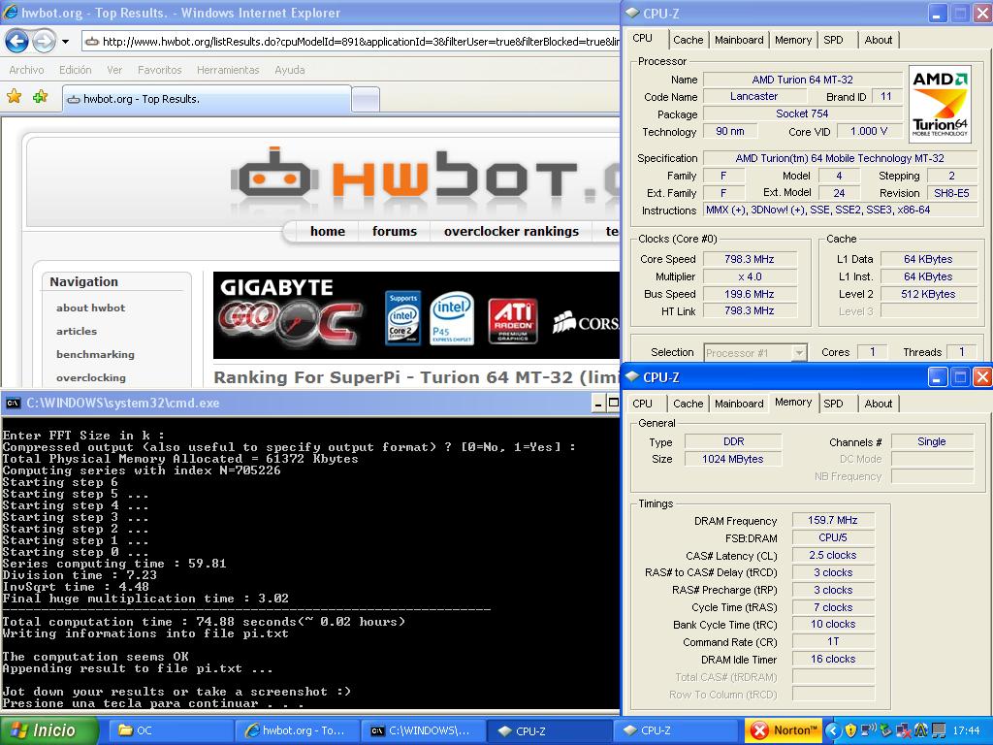Click the Norton taskbar tray icon
Screen dimensions: 993x745
783,731
